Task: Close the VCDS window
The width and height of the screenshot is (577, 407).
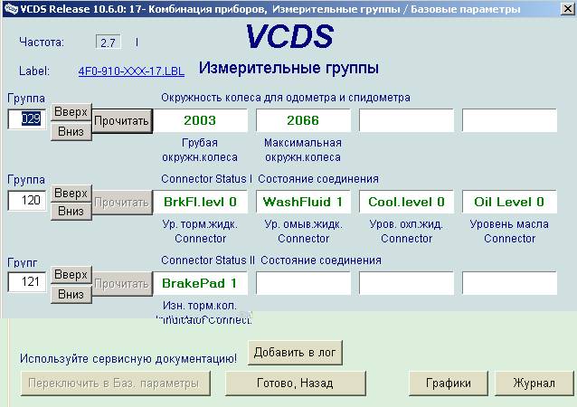Action: coord(567,8)
